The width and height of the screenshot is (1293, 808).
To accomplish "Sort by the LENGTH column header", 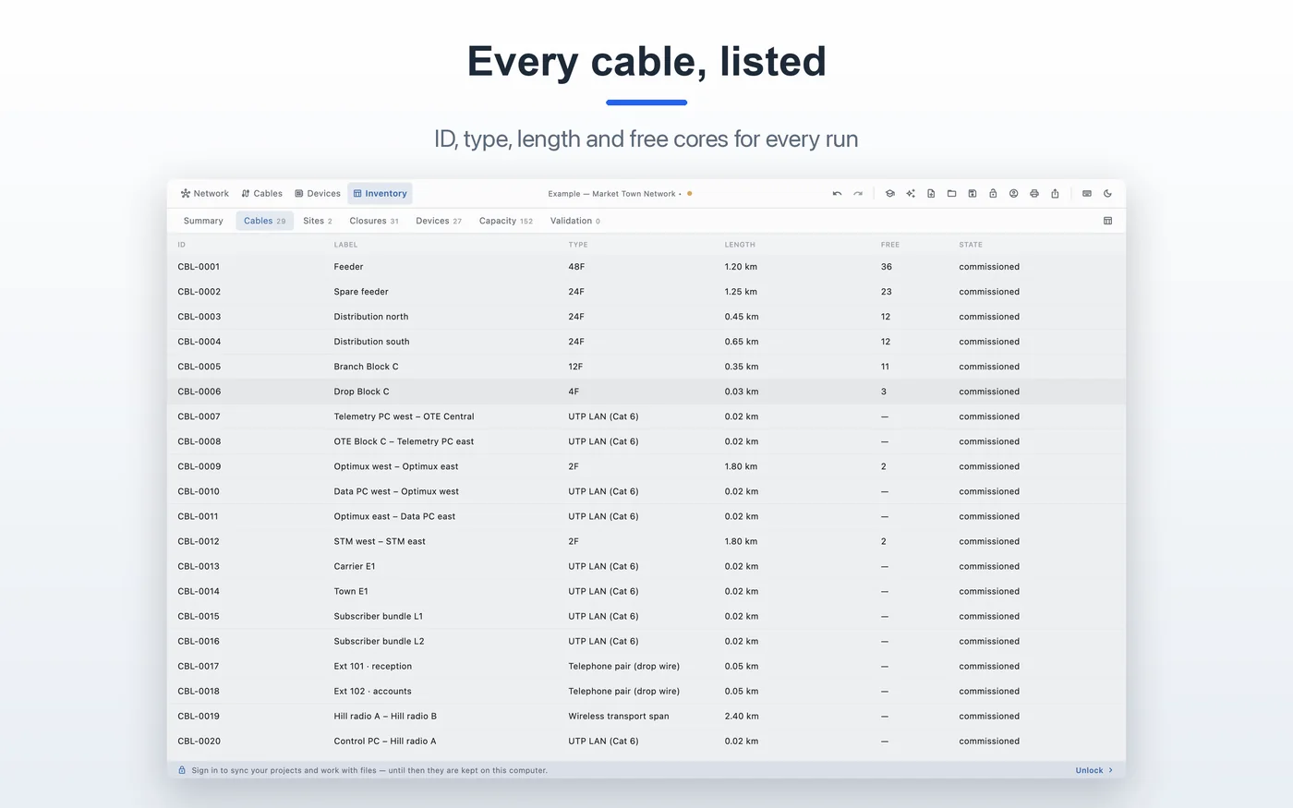I will click(x=740, y=245).
